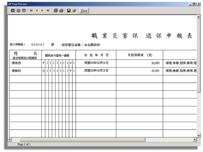The width and height of the screenshot is (203, 152).
Task: Click the Zoom to Width icon
Action: coord(24,10)
